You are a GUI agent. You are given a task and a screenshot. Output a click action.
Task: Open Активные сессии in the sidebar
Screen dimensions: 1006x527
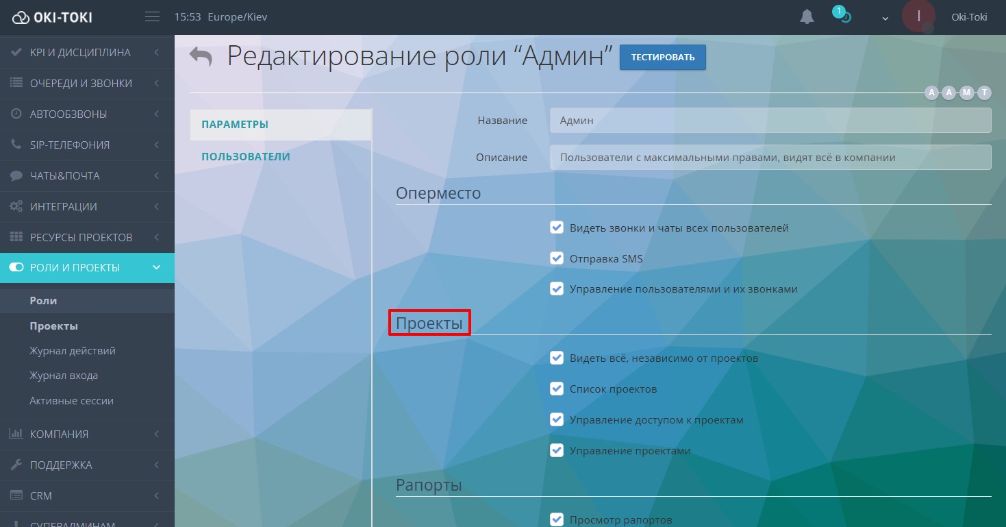coord(71,401)
